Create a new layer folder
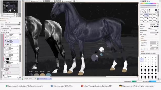 point(6,30)
